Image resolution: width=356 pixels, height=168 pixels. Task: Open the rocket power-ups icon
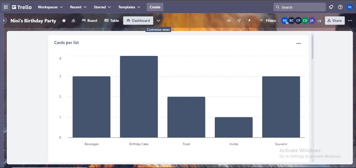[239, 21]
